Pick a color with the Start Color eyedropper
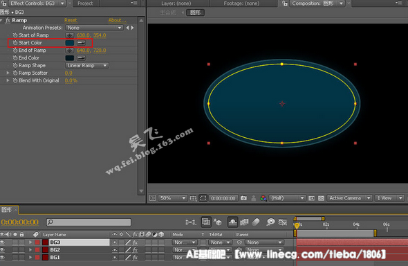This screenshot has height=266, width=408. (81, 43)
